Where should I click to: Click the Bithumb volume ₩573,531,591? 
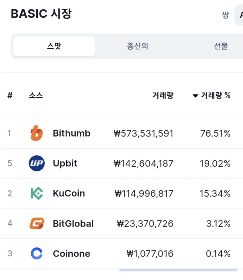point(143,133)
